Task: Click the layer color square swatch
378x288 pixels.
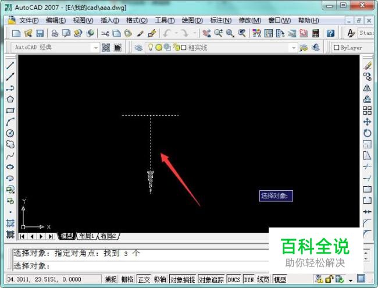Action: click(183, 48)
